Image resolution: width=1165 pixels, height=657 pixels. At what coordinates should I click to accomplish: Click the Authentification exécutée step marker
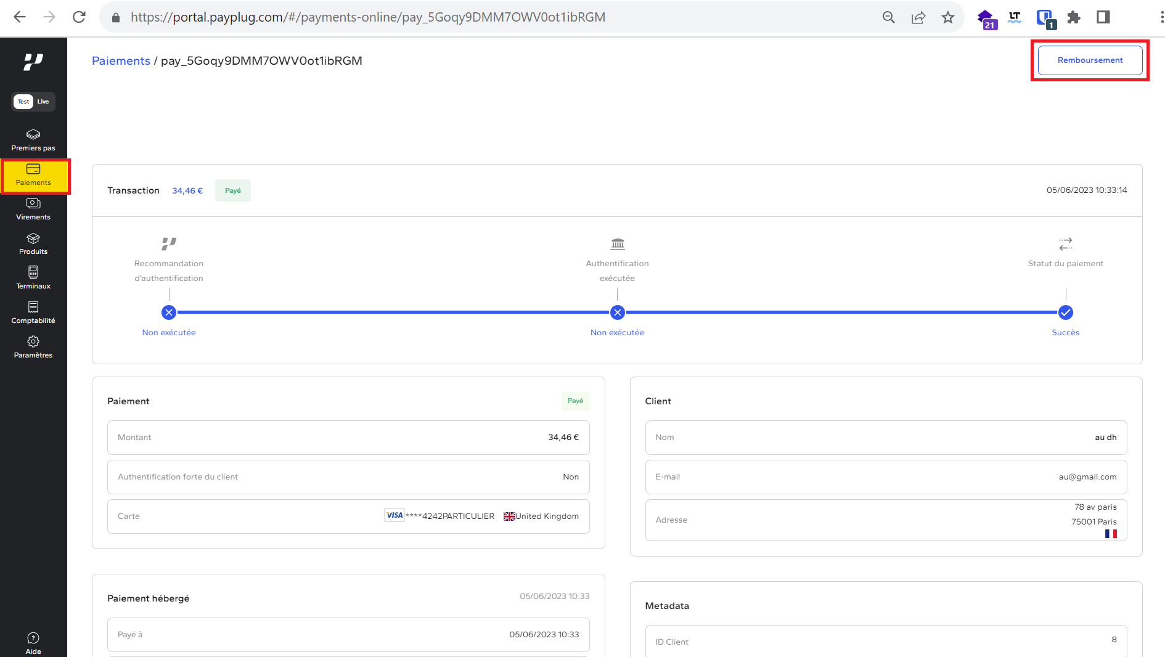point(617,312)
